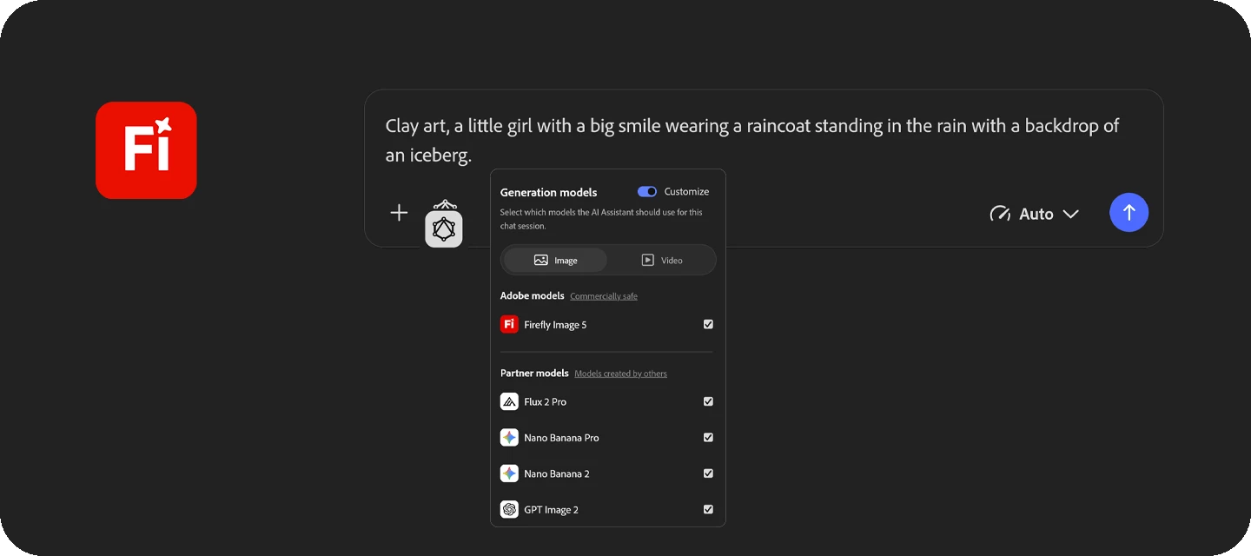Click the blue send arrow button
This screenshot has width=1251, height=556.
1129,212
